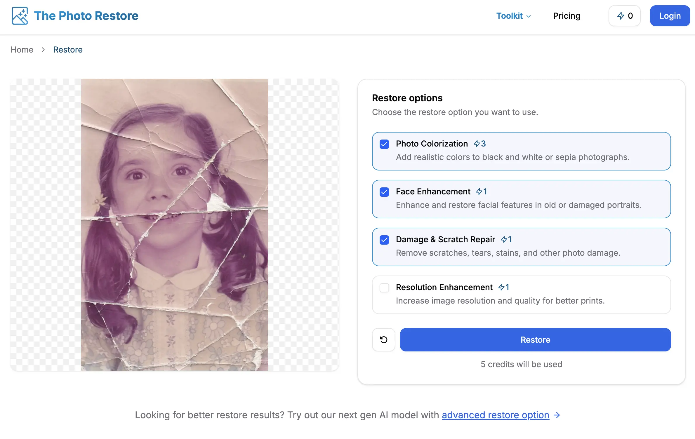Uncheck Damage & Scratch Repair checkbox
This screenshot has height=439, width=695.
(x=384, y=240)
